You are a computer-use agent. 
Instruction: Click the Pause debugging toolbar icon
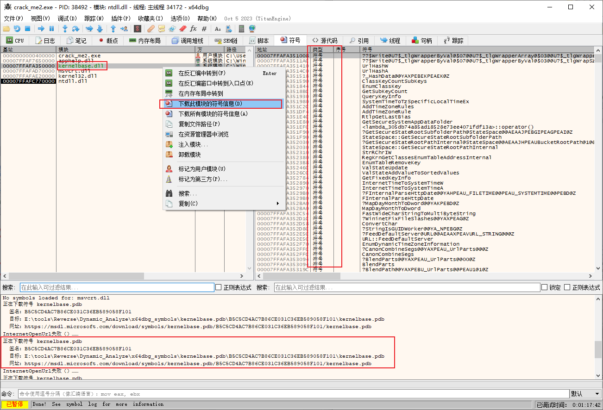(x=51, y=29)
